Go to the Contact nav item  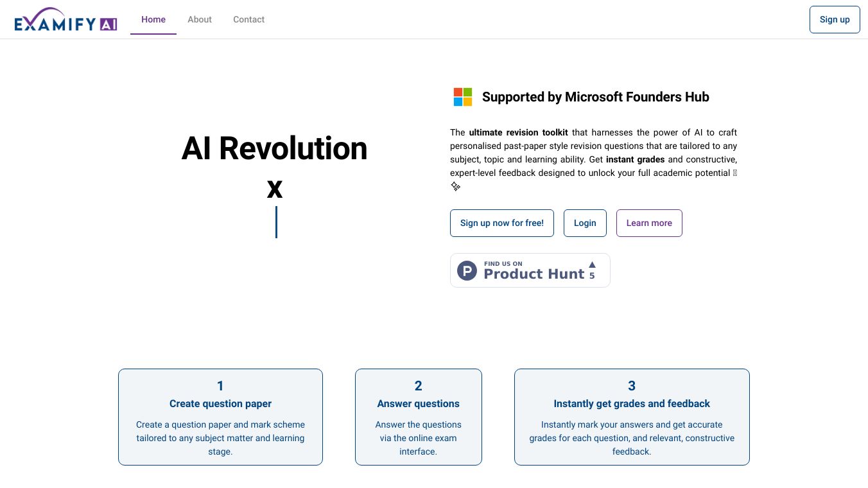tap(248, 19)
